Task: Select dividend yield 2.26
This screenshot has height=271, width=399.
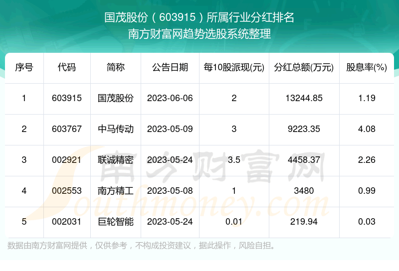Action: pyautogui.click(x=367, y=160)
